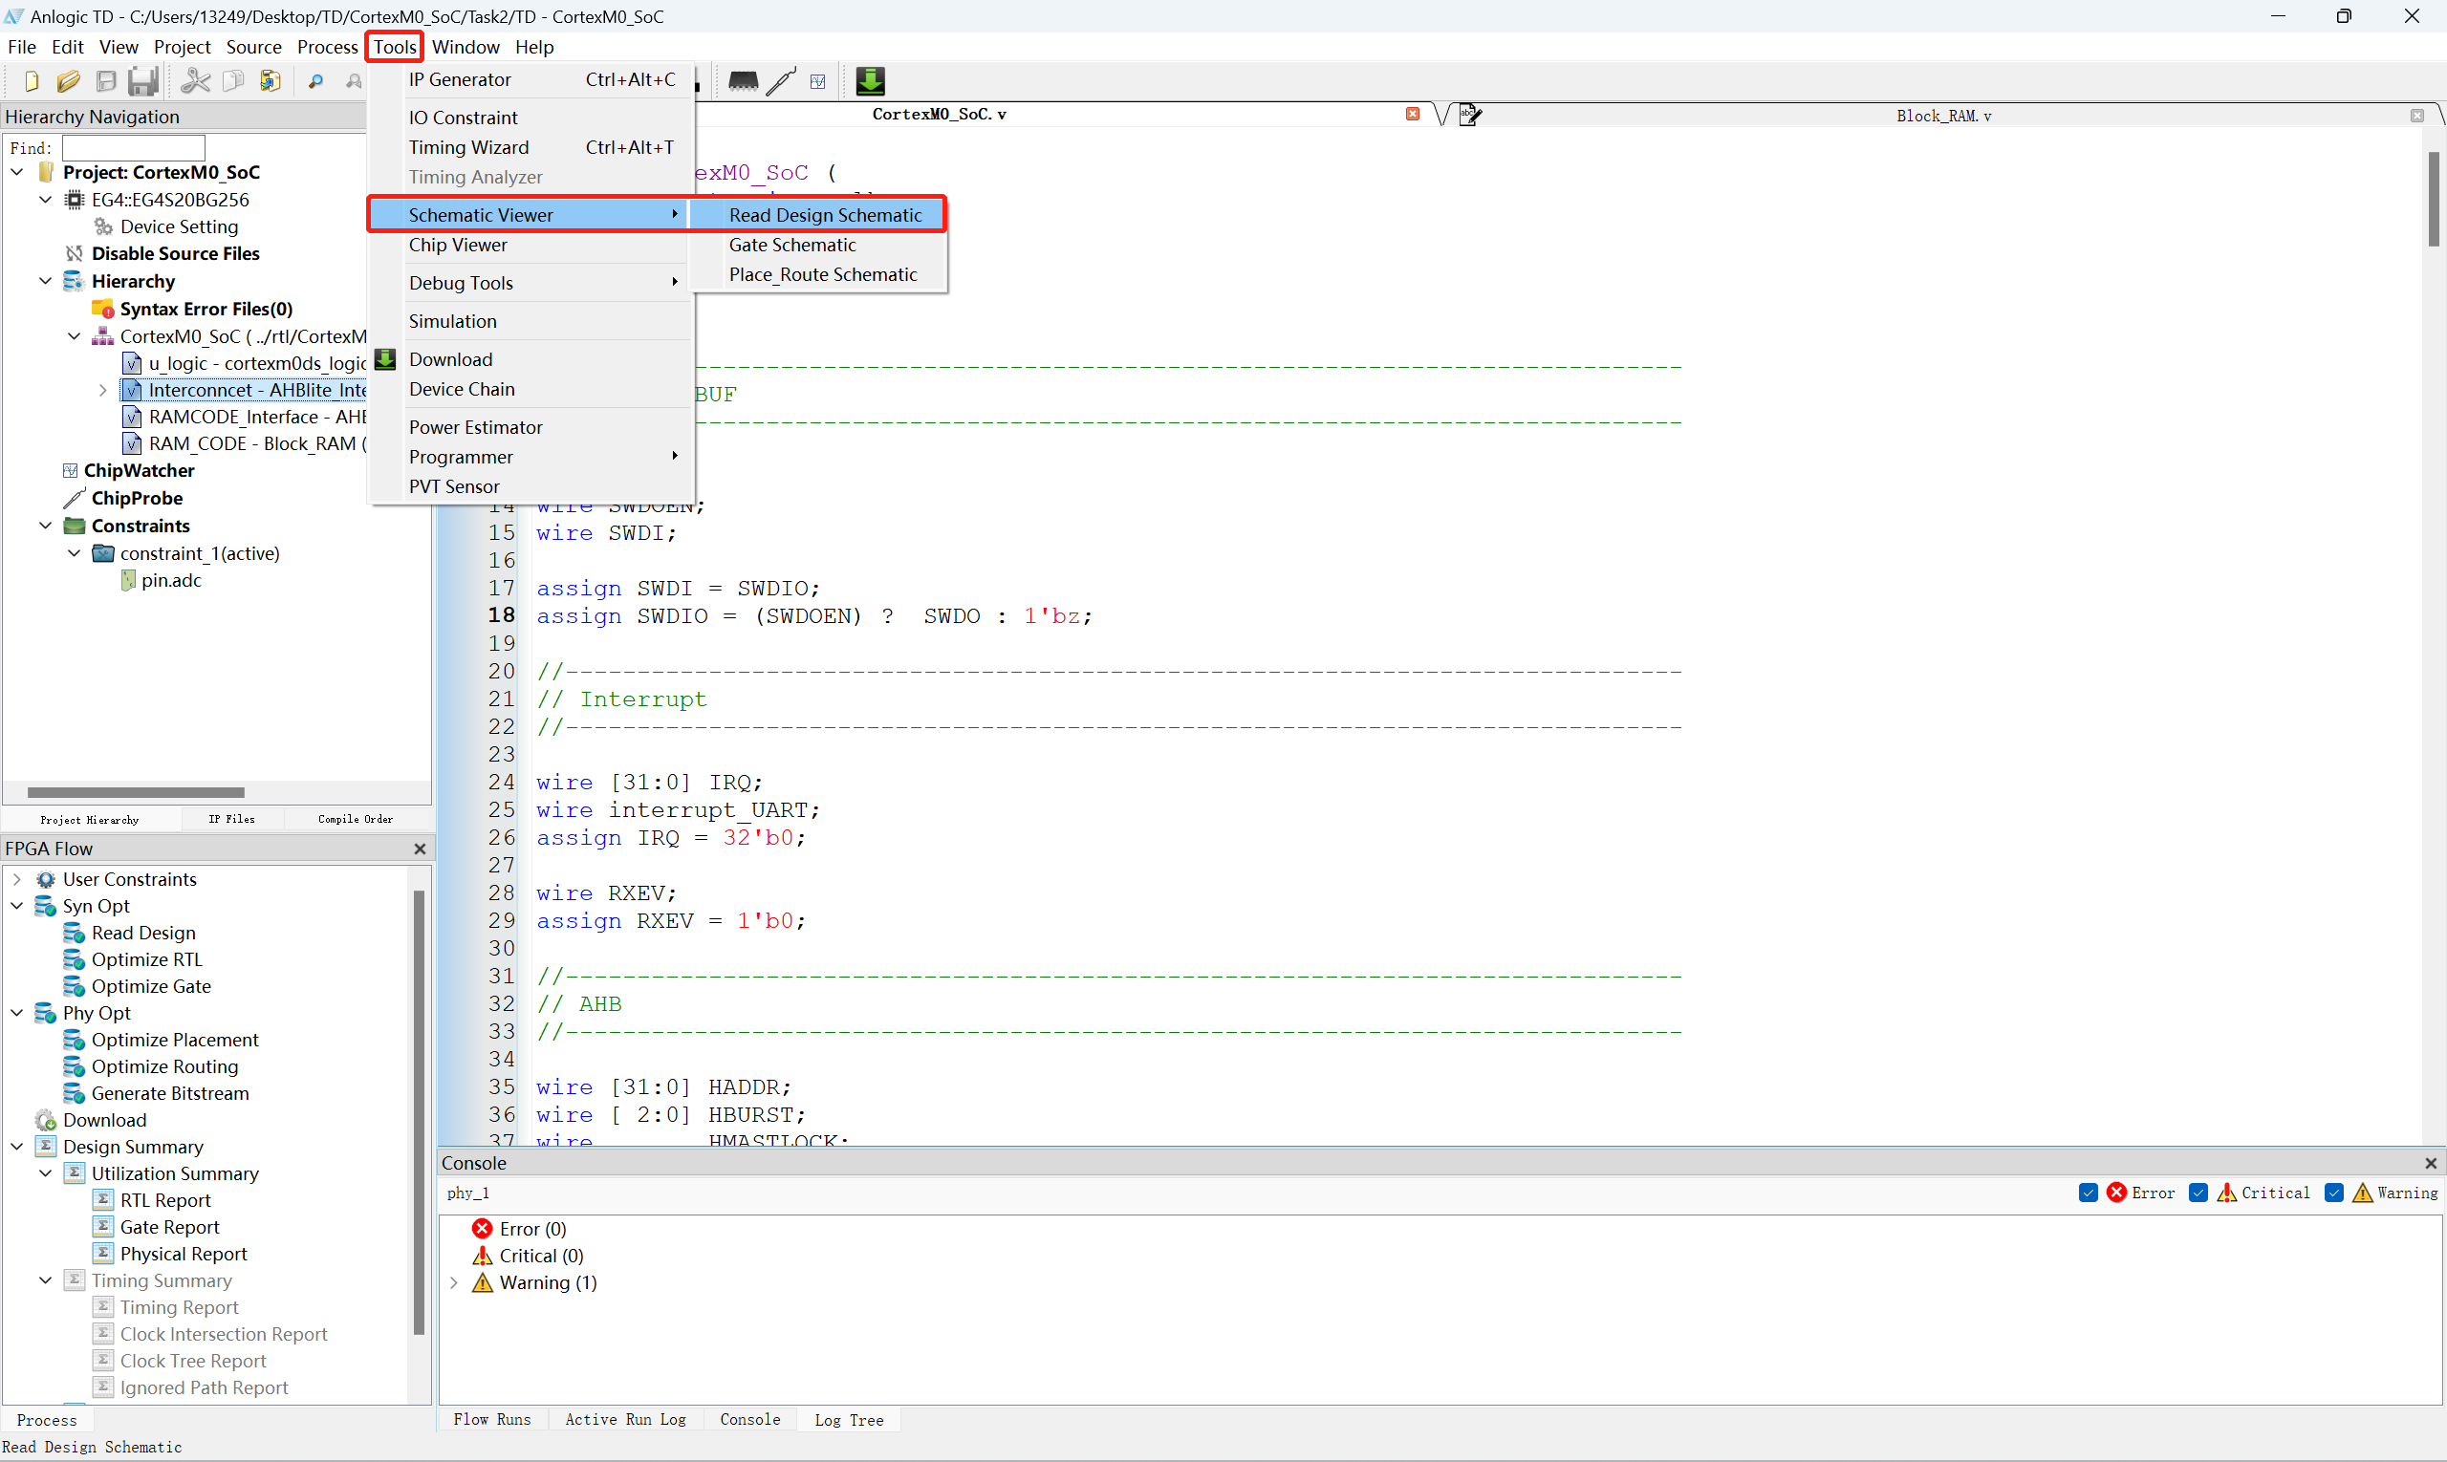2447x1462 pixels.
Task: Open the Process menu in menu bar
Action: 327,46
